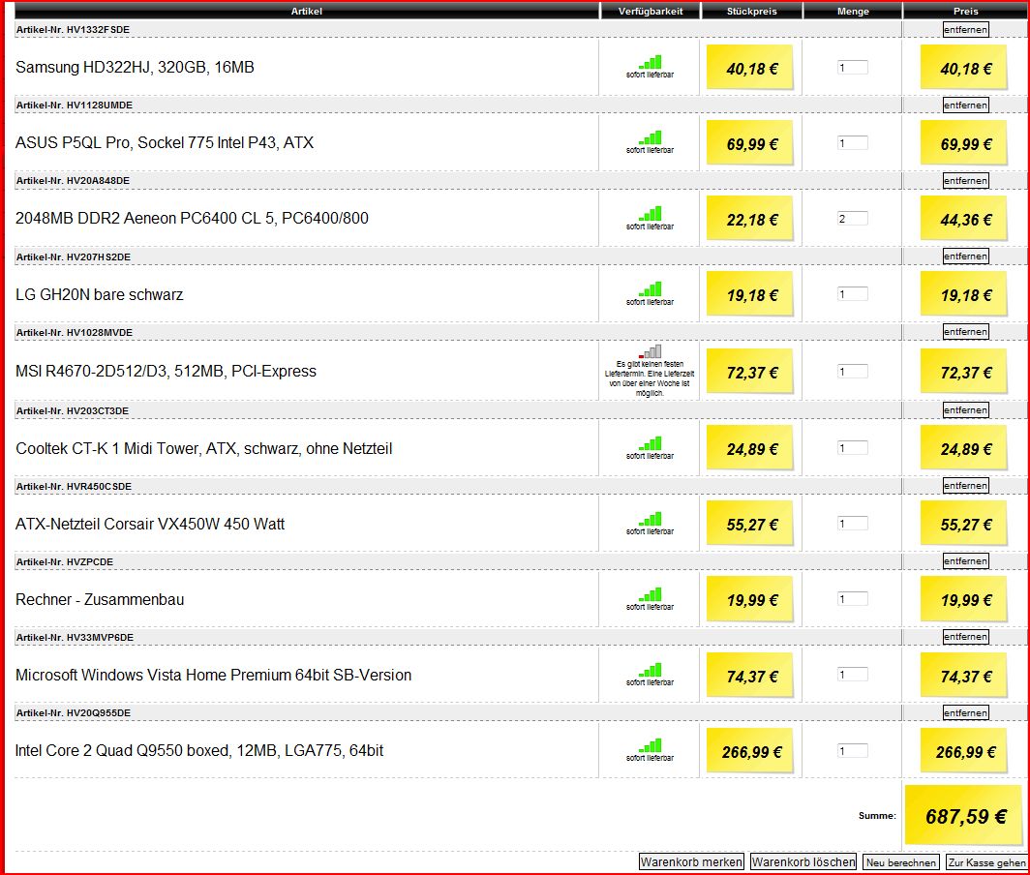1030x875 pixels.
Task: Remove article HV1028MVDE with entfernen button
Action: [966, 332]
